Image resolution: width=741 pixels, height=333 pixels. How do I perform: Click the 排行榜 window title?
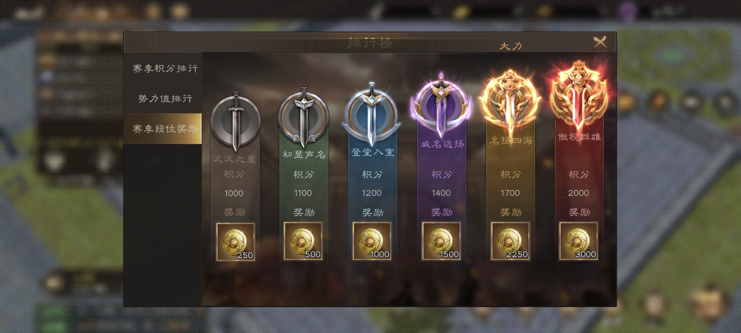tap(370, 43)
